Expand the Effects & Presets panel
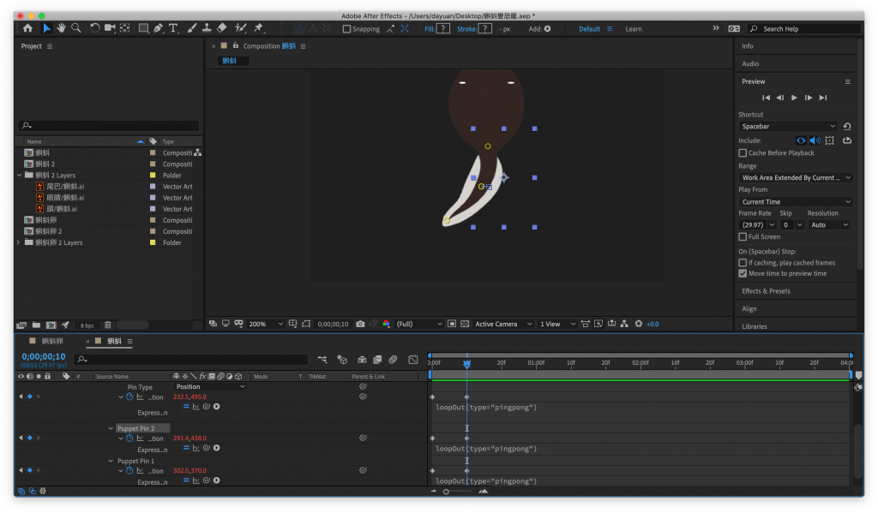Image resolution: width=878 pixels, height=513 pixels. tap(766, 291)
